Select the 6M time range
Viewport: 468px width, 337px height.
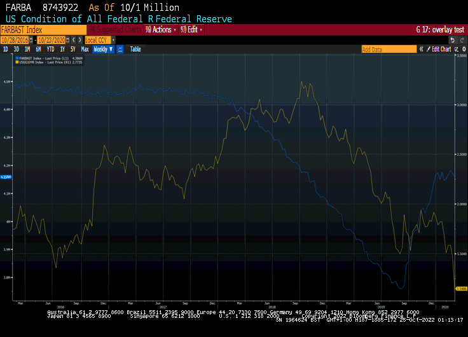38,49
